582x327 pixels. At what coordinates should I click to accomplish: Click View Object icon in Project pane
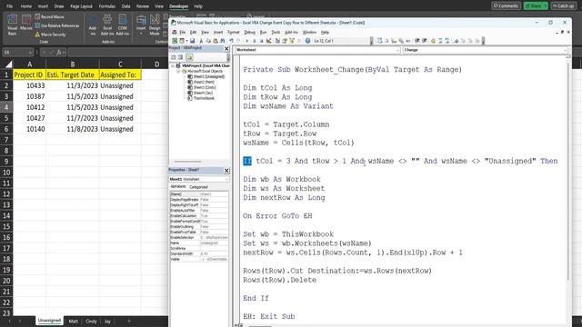180,57
